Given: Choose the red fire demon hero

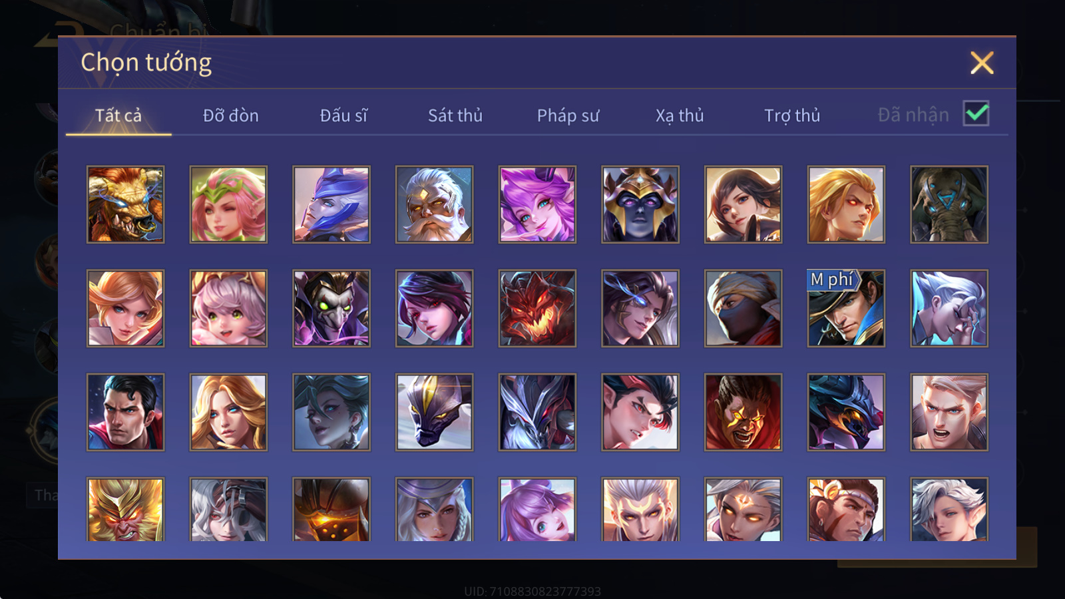Looking at the screenshot, I should 537,308.
